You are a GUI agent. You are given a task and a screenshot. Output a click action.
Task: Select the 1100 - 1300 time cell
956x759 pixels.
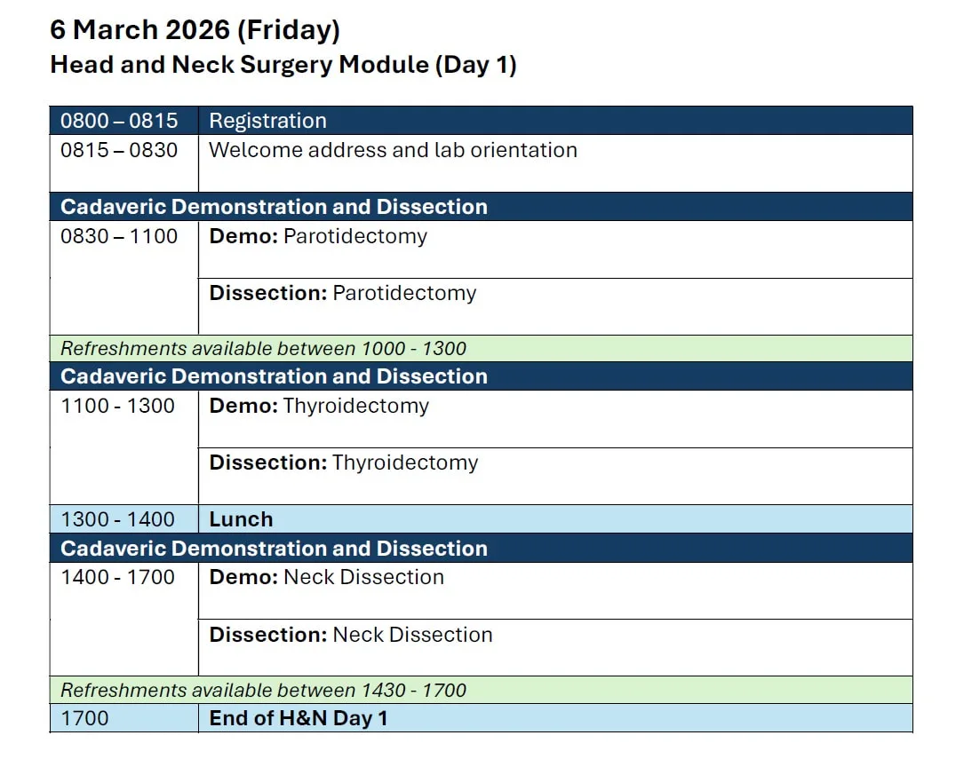(x=123, y=447)
